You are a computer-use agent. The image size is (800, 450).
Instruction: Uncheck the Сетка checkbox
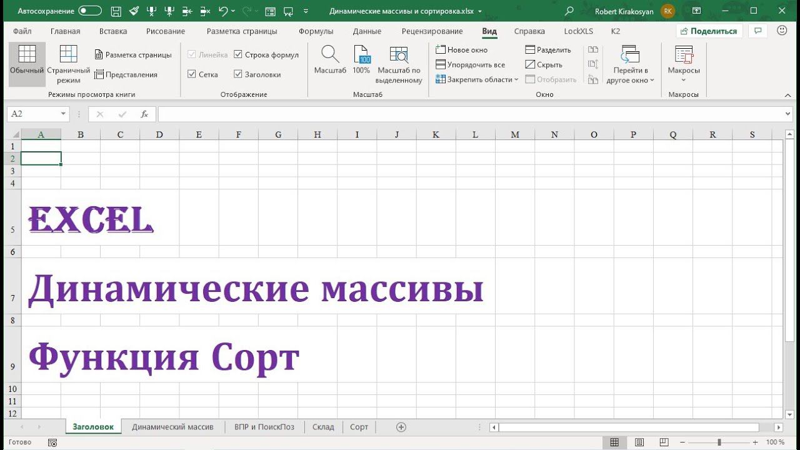click(x=192, y=74)
